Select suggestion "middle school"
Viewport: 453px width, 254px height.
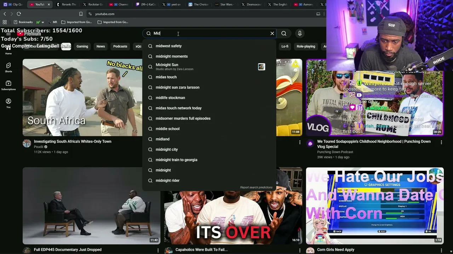click(x=209, y=129)
